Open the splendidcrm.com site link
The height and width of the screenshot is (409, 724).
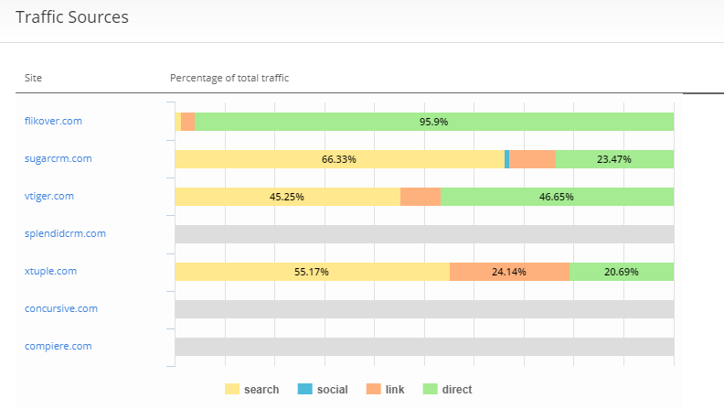(x=65, y=233)
